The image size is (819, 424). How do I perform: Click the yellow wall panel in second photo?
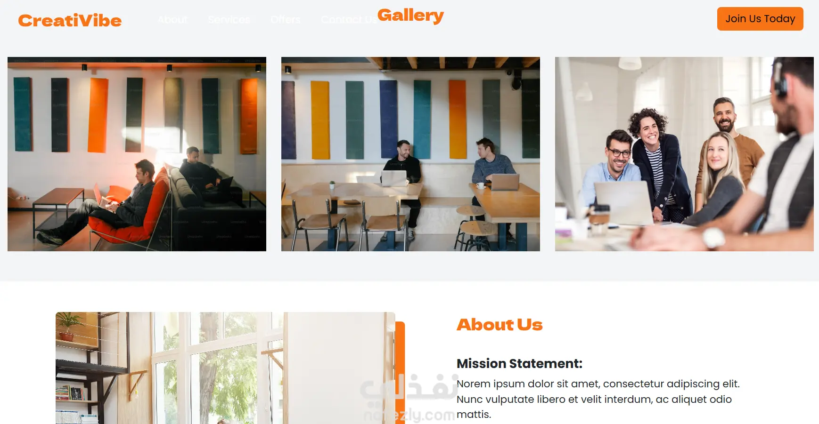[320, 120]
